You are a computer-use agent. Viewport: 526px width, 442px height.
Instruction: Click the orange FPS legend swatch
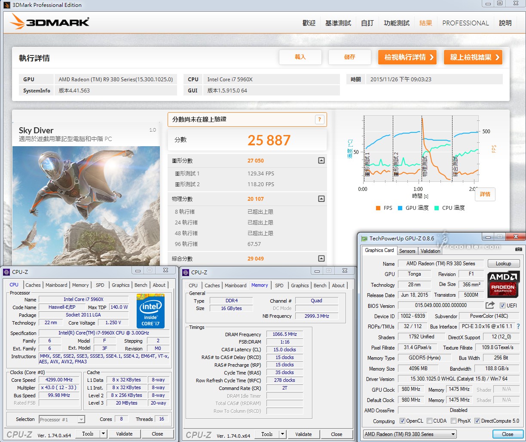point(378,208)
